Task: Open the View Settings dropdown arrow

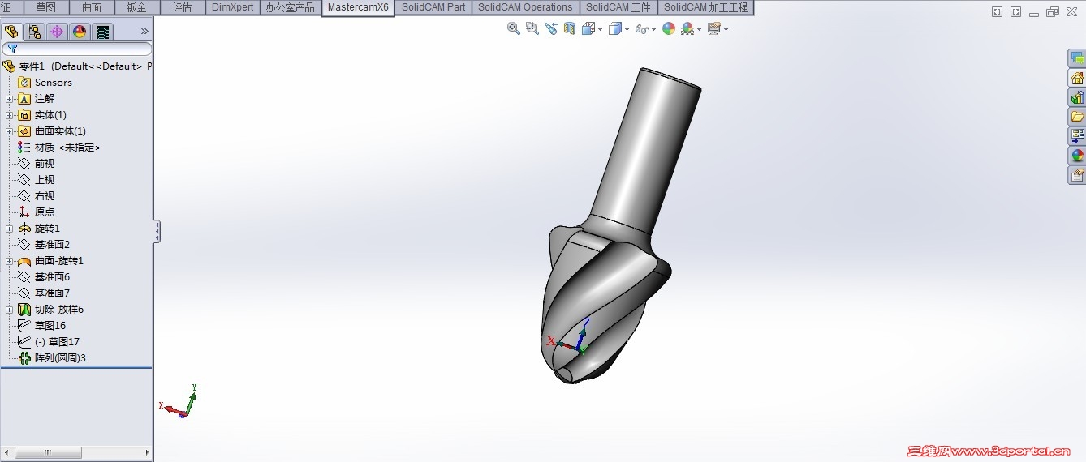Action: [x=726, y=29]
